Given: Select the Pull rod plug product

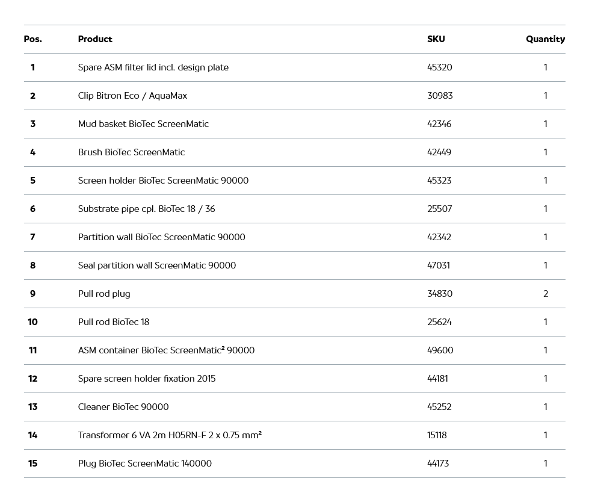Looking at the screenshot, I should (104, 294).
